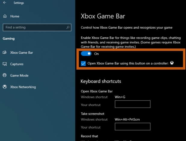
Task: Click Your shortcut field for Open Xbox Game Bar
Action: tap(132, 104)
